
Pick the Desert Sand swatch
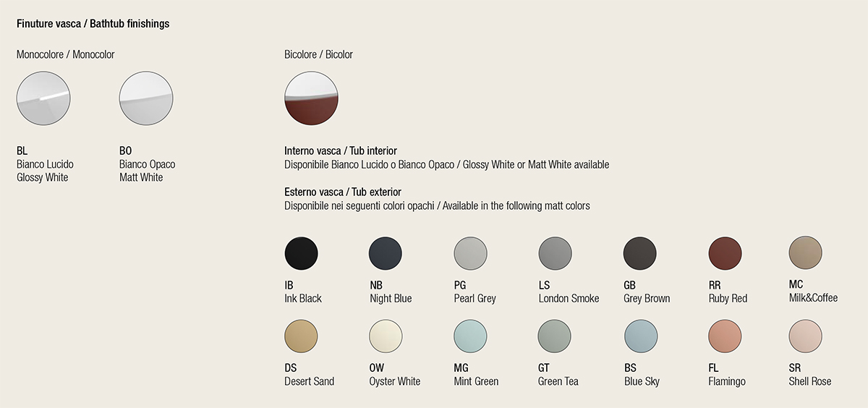pos(301,336)
